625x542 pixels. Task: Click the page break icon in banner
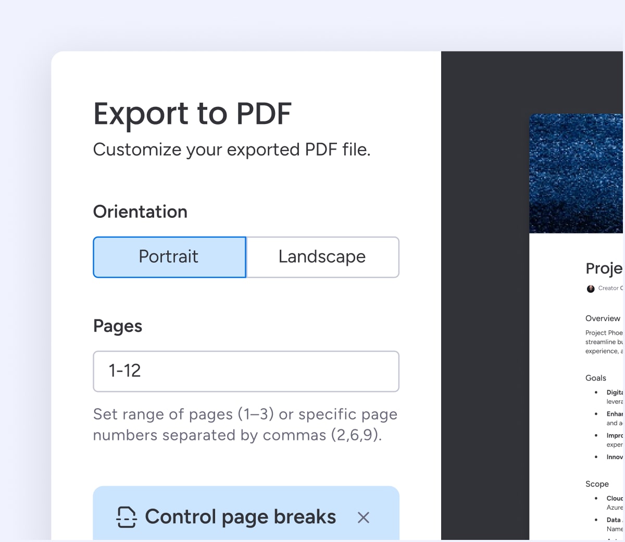(x=126, y=517)
